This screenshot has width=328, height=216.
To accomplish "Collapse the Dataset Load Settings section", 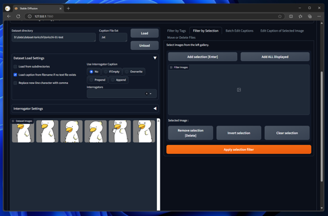I will [155, 58].
